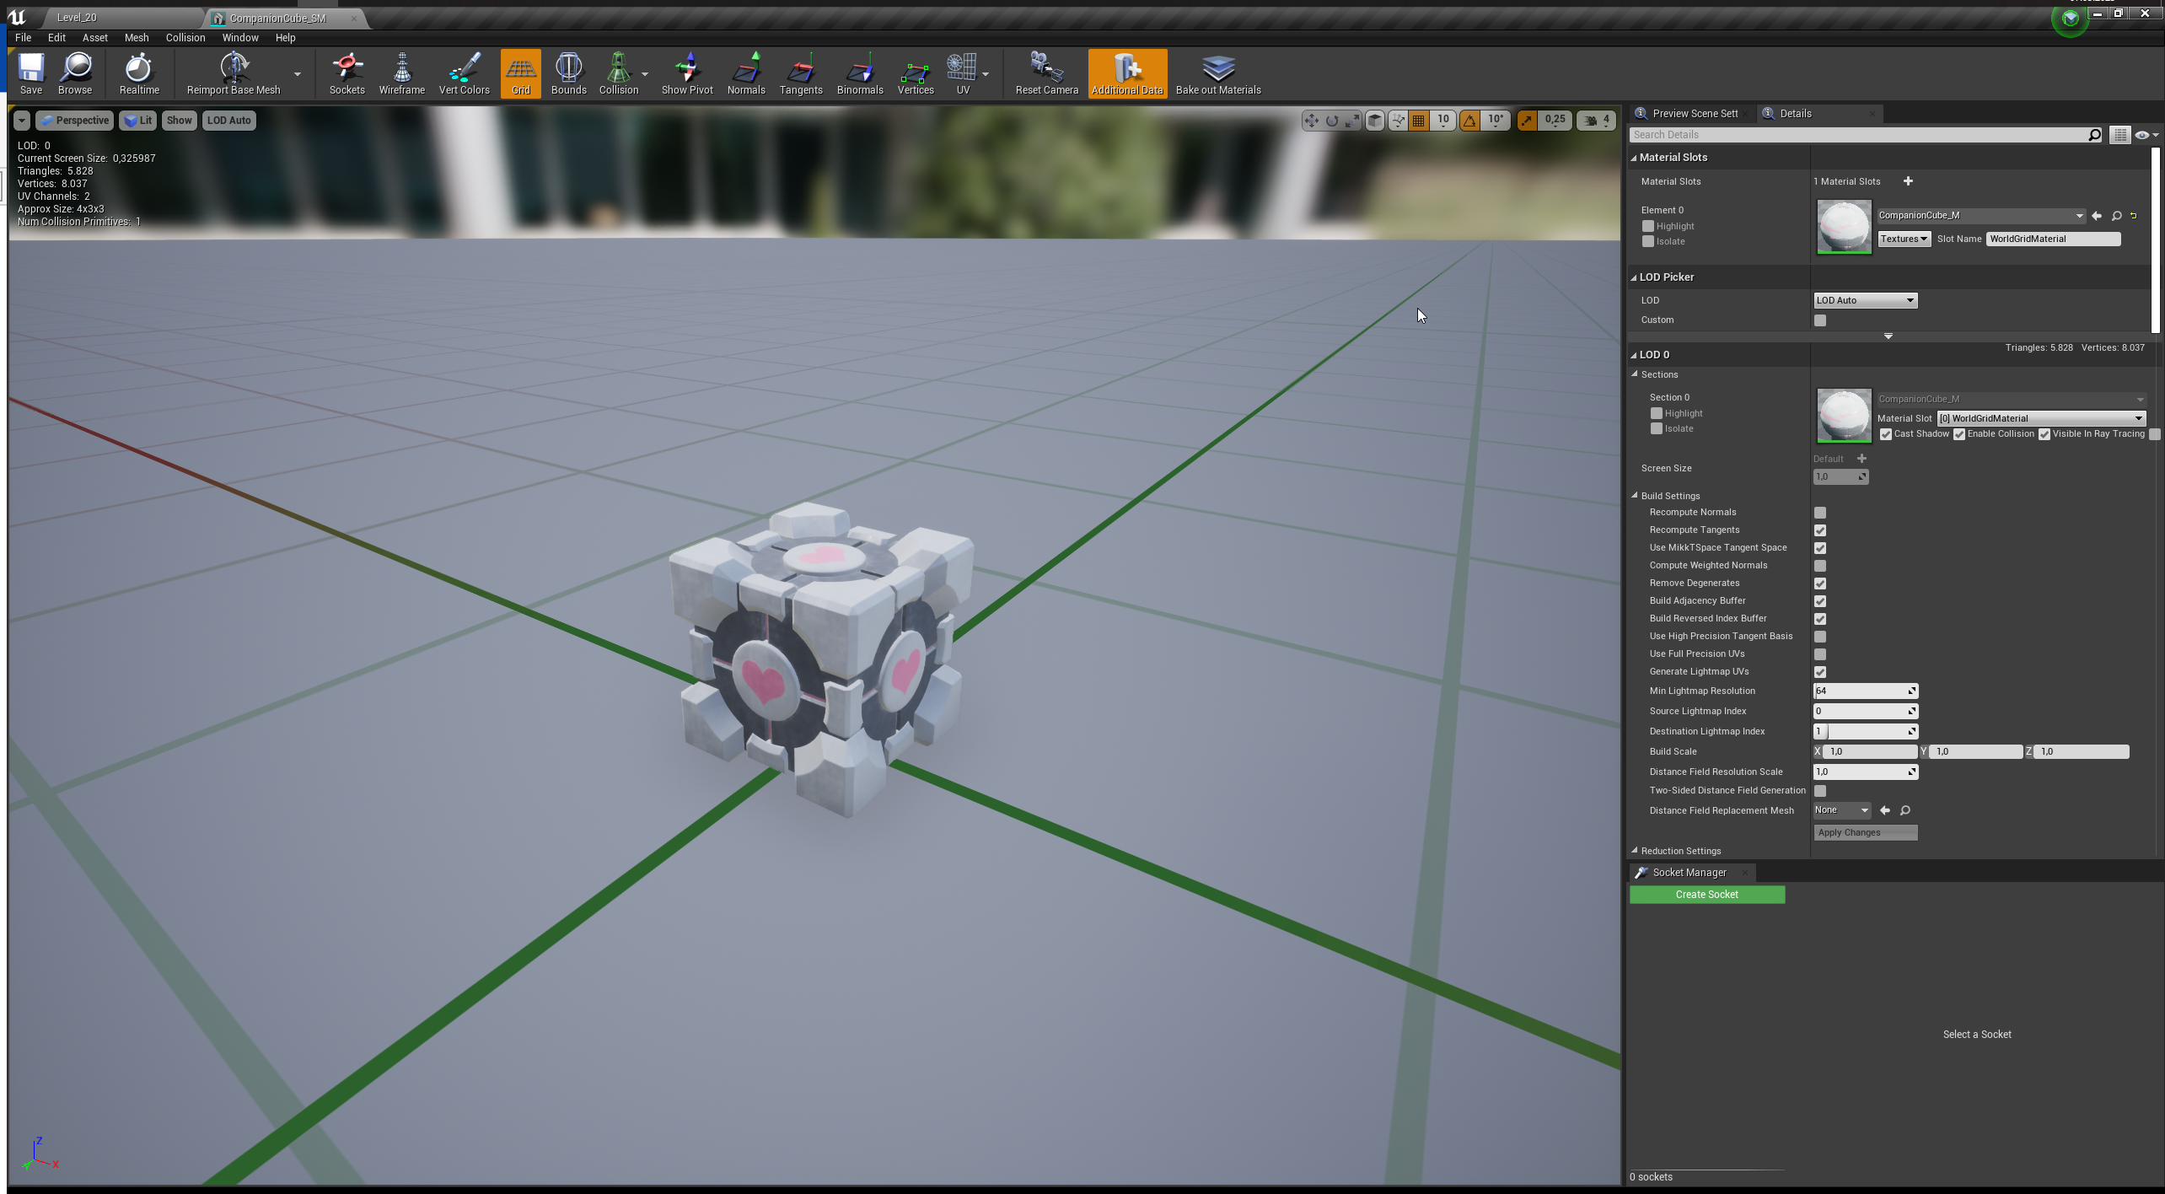
Task: Toggle Realtime viewport rendering
Action: (139, 73)
